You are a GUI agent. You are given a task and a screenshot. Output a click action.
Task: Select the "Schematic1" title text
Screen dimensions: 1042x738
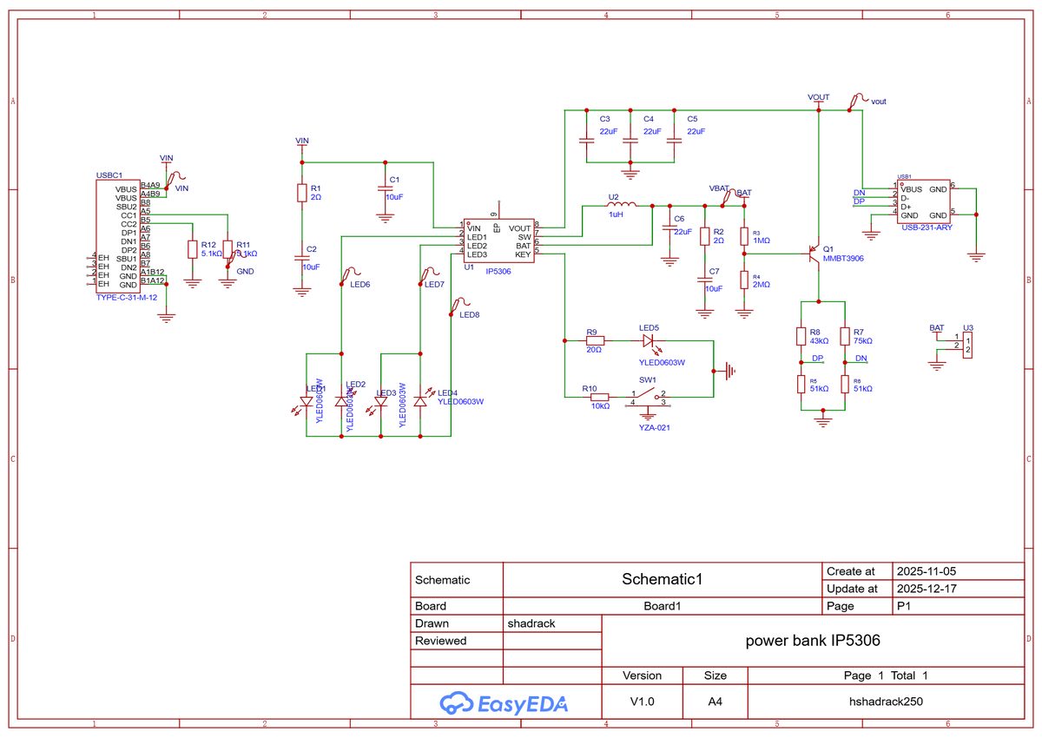click(662, 578)
